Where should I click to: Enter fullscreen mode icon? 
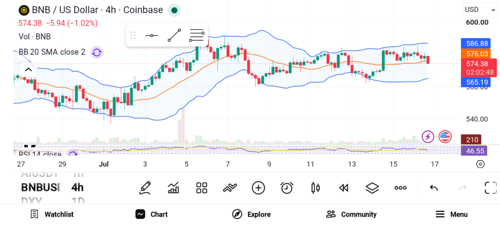click(491, 188)
